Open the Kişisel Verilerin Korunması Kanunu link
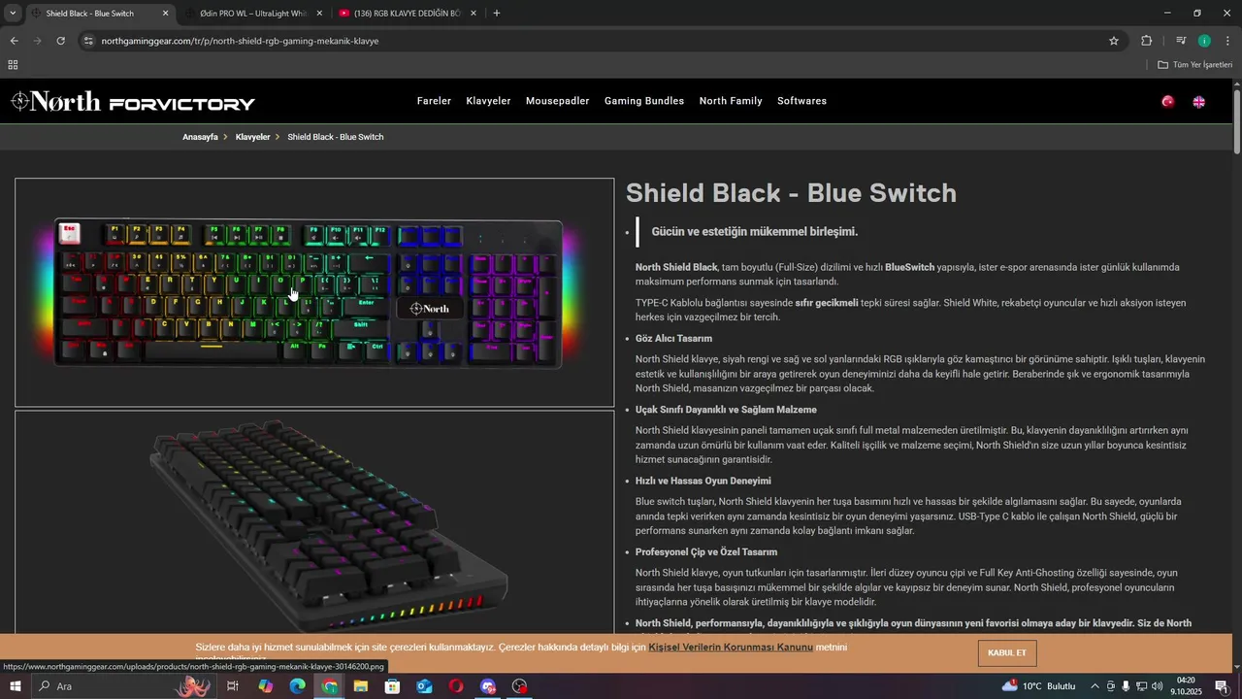The width and height of the screenshot is (1242, 699). point(731,647)
